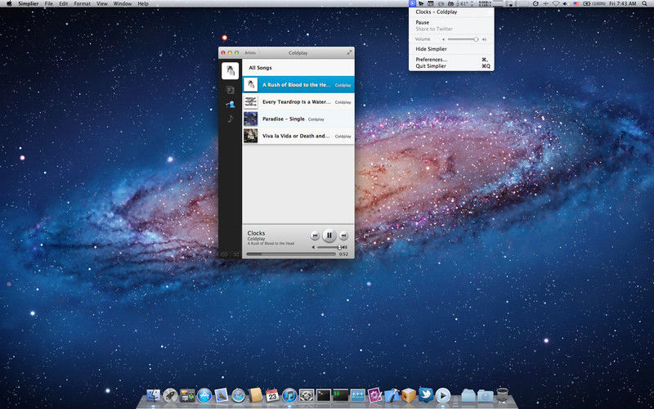Screen dimensions: 654x409
Task: Open the Format menu
Action: pos(83,3)
